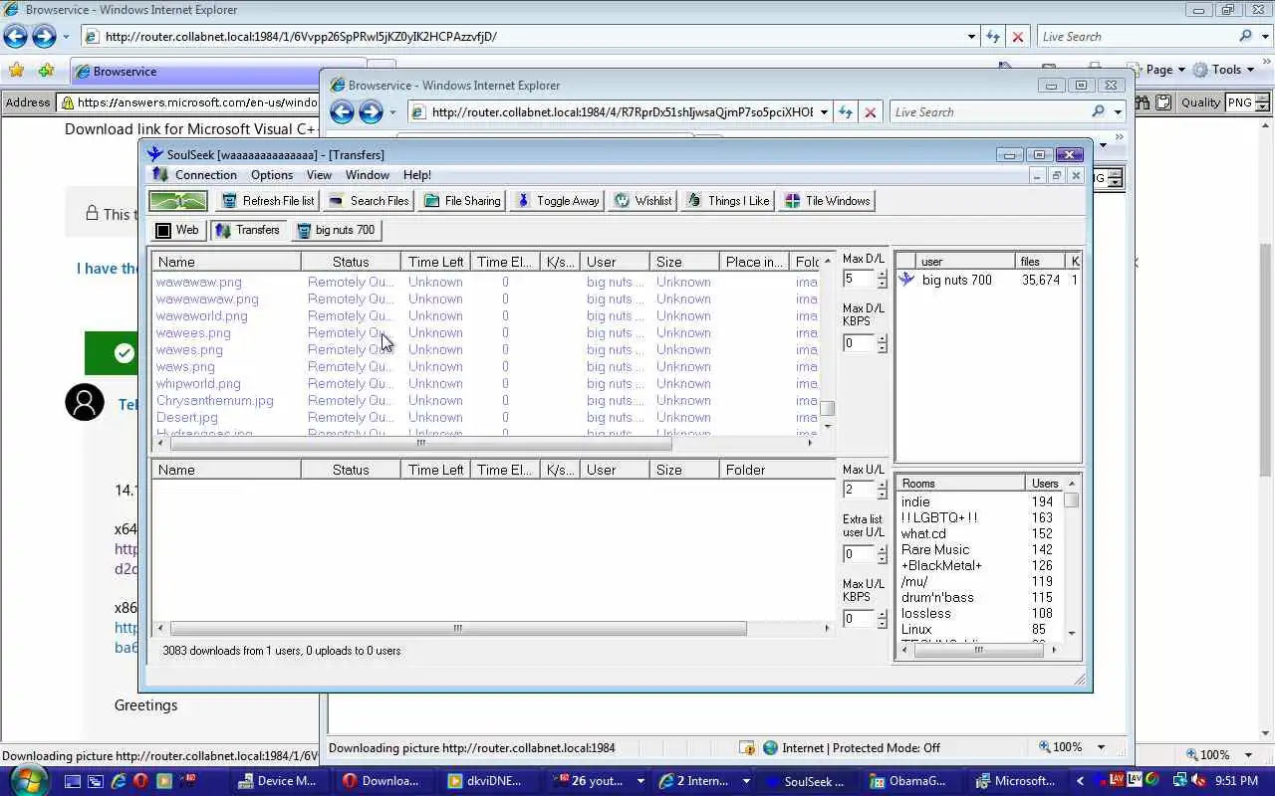This screenshot has width=1275, height=796.
Task: Select the +BlackMetal+ room
Action: pyautogui.click(x=941, y=565)
